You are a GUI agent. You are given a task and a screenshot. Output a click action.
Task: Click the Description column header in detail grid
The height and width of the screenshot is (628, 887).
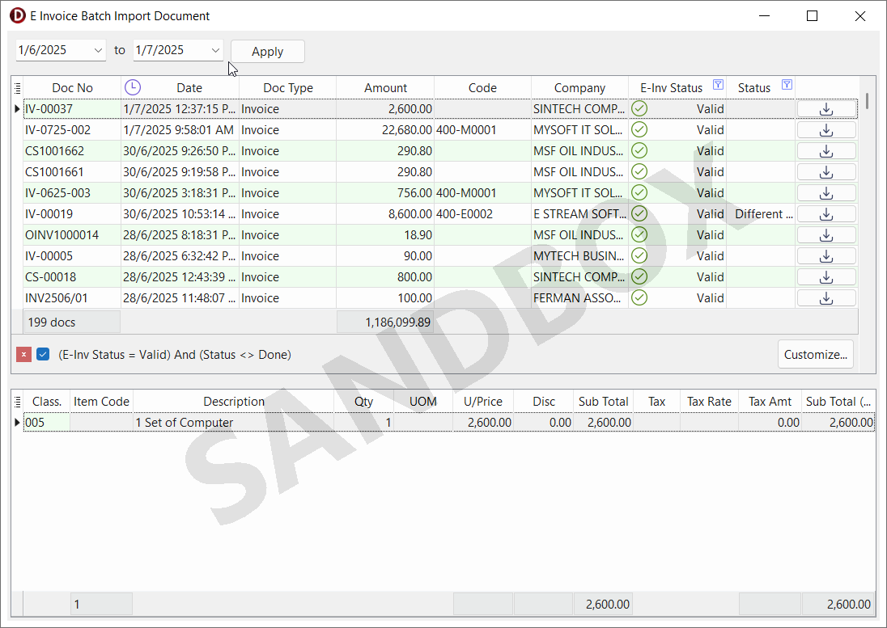[233, 402]
